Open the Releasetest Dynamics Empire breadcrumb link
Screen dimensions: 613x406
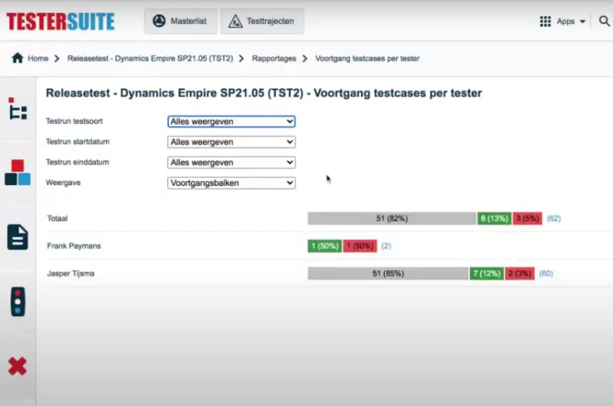coord(150,58)
